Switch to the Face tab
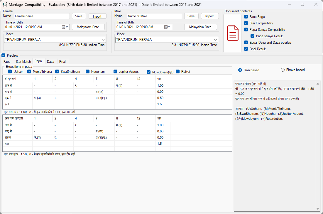This screenshot has width=323, height=214. [7, 62]
